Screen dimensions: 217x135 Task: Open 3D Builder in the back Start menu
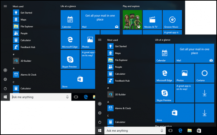point(22,61)
